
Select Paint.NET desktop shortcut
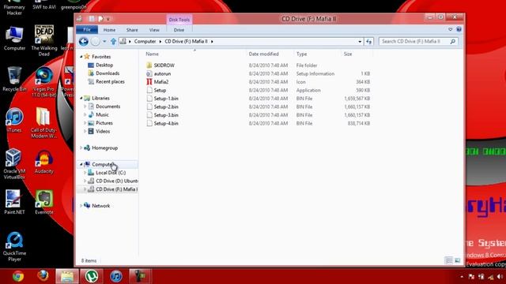[x=14, y=202]
